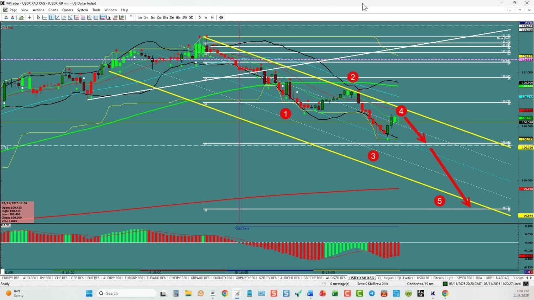The width and height of the screenshot is (534, 300).
Task: Switch the chart to 60m timeframe
Action: click(178, 17)
